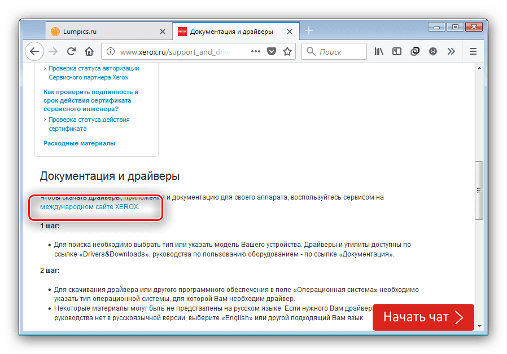Show site information icon in address bar
The image size is (507, 354).
tap(111, 51)
